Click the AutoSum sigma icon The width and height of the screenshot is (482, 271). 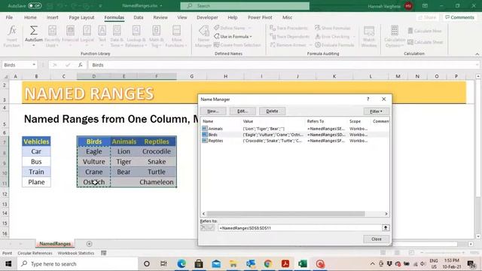(x=33, y=31)
